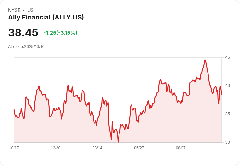Select the 10/17 date axis label

[x=14, y=148]
